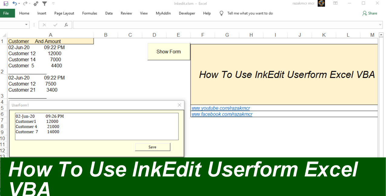Open the www.facebook.com/razakmcr link
Screen dimensions: 386x196
point(222,114)
